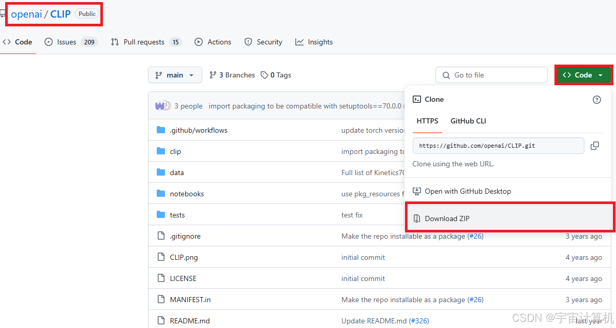Open the MANIFEST.in file
This screenshot has width=616, height=328.
click(x=190, y=300)
